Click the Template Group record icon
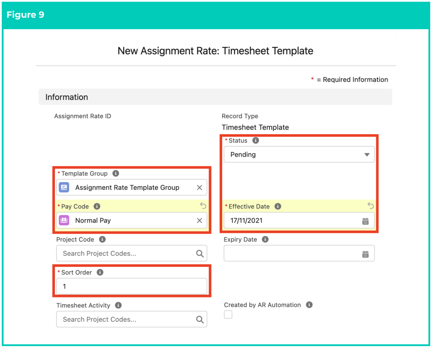The image size is (432, 347). 64,188
